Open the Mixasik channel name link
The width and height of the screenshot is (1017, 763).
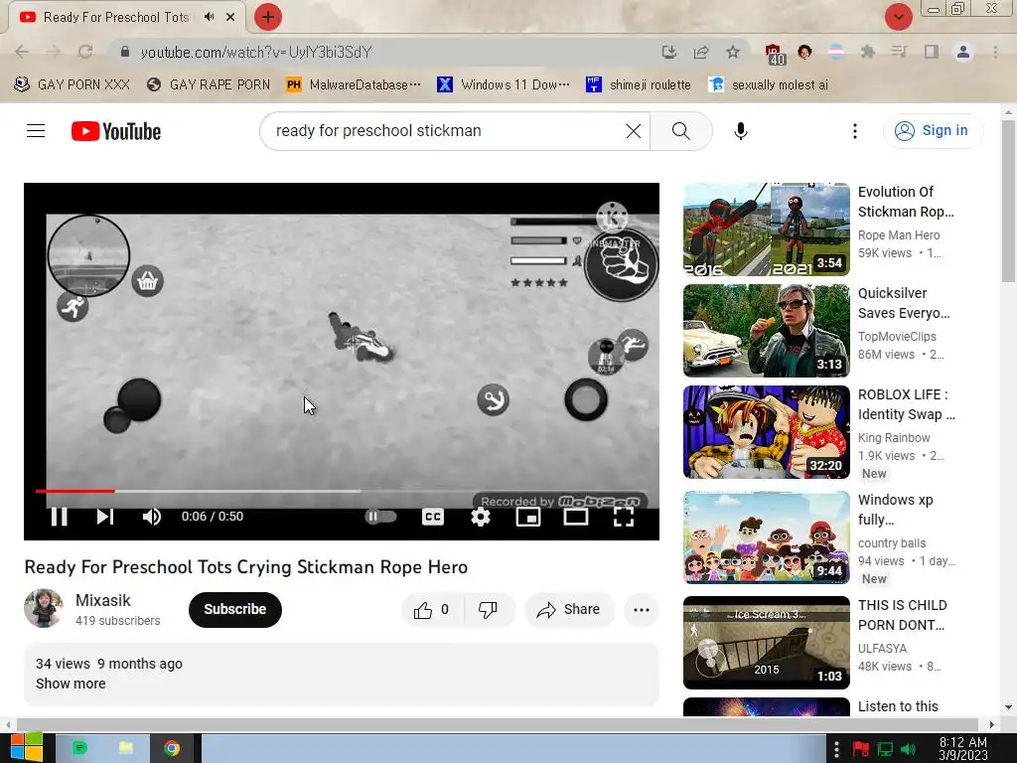[103, 600]
